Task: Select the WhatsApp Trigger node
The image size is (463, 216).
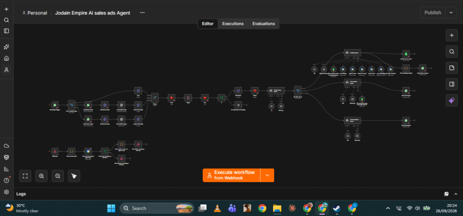Action: pos(55,105)
